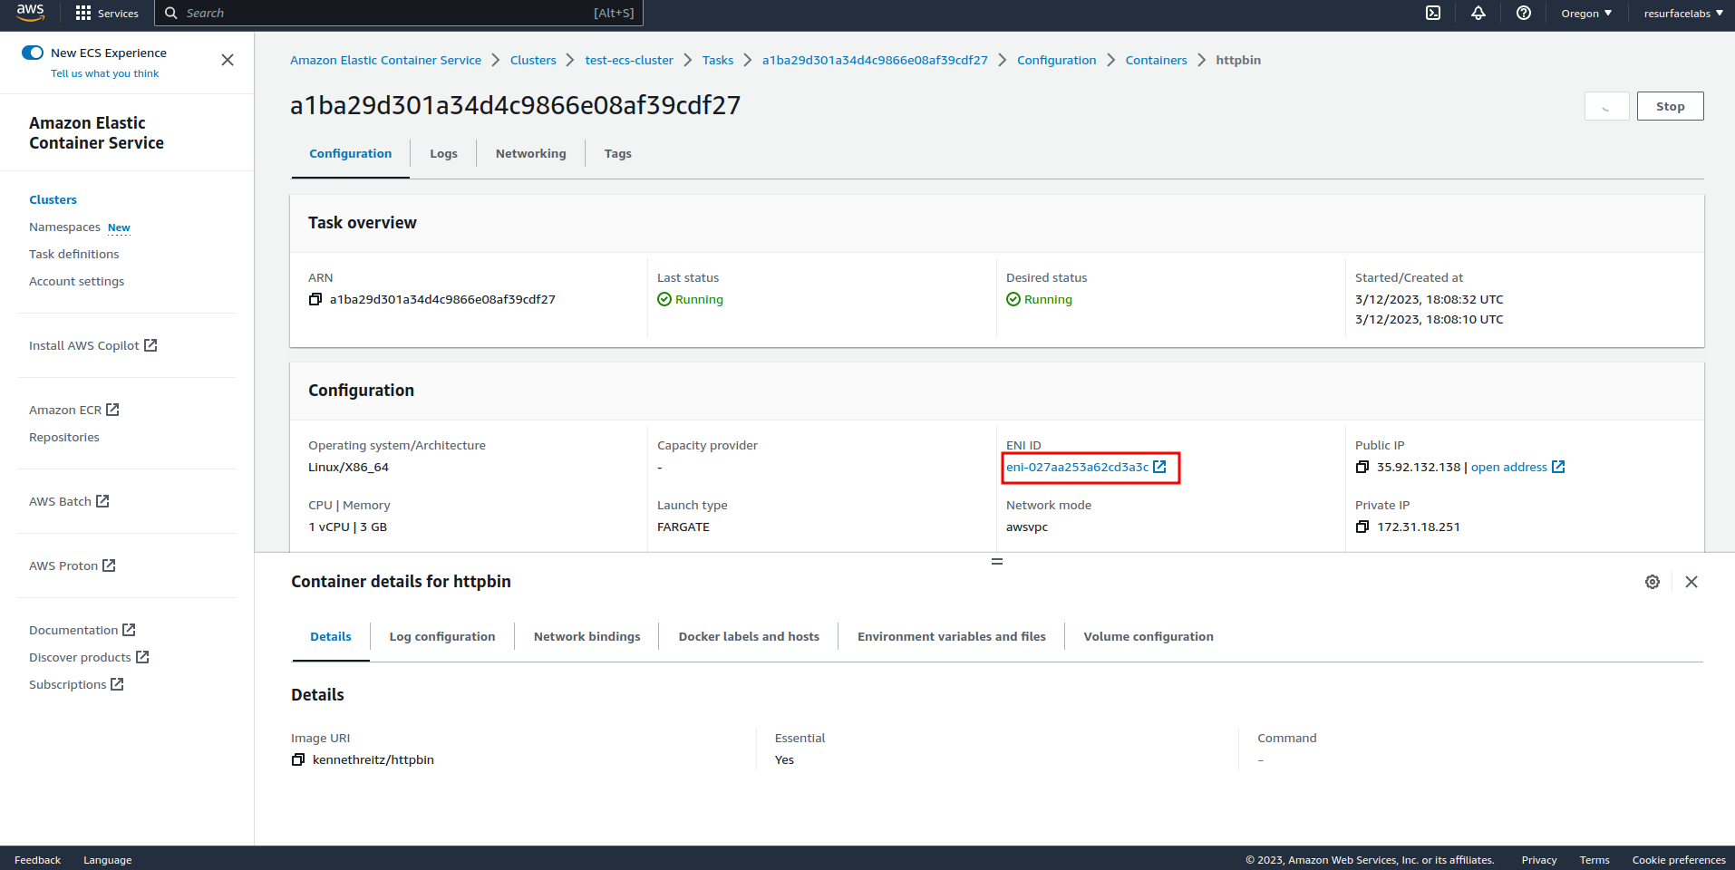Open the resurfacelabs account dropdown
Screen dimensions: 1735x870
click(1683, 13)
